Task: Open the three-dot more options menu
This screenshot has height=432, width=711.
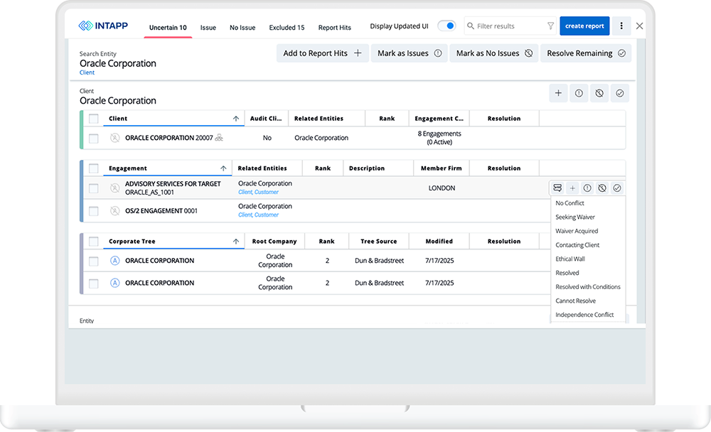Action: (621, 26)
